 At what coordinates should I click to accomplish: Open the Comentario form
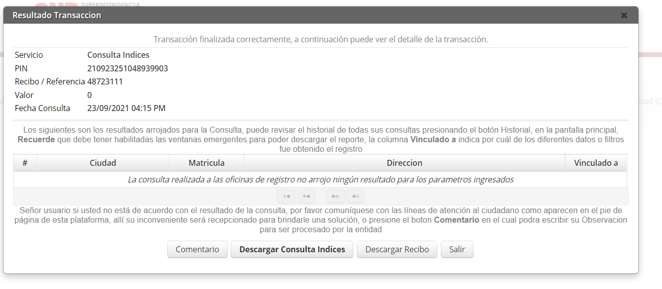(197, 249)
